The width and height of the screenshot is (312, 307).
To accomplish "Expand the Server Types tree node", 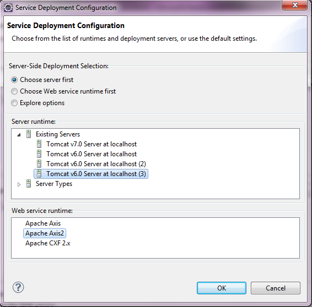I will (19, 185).
